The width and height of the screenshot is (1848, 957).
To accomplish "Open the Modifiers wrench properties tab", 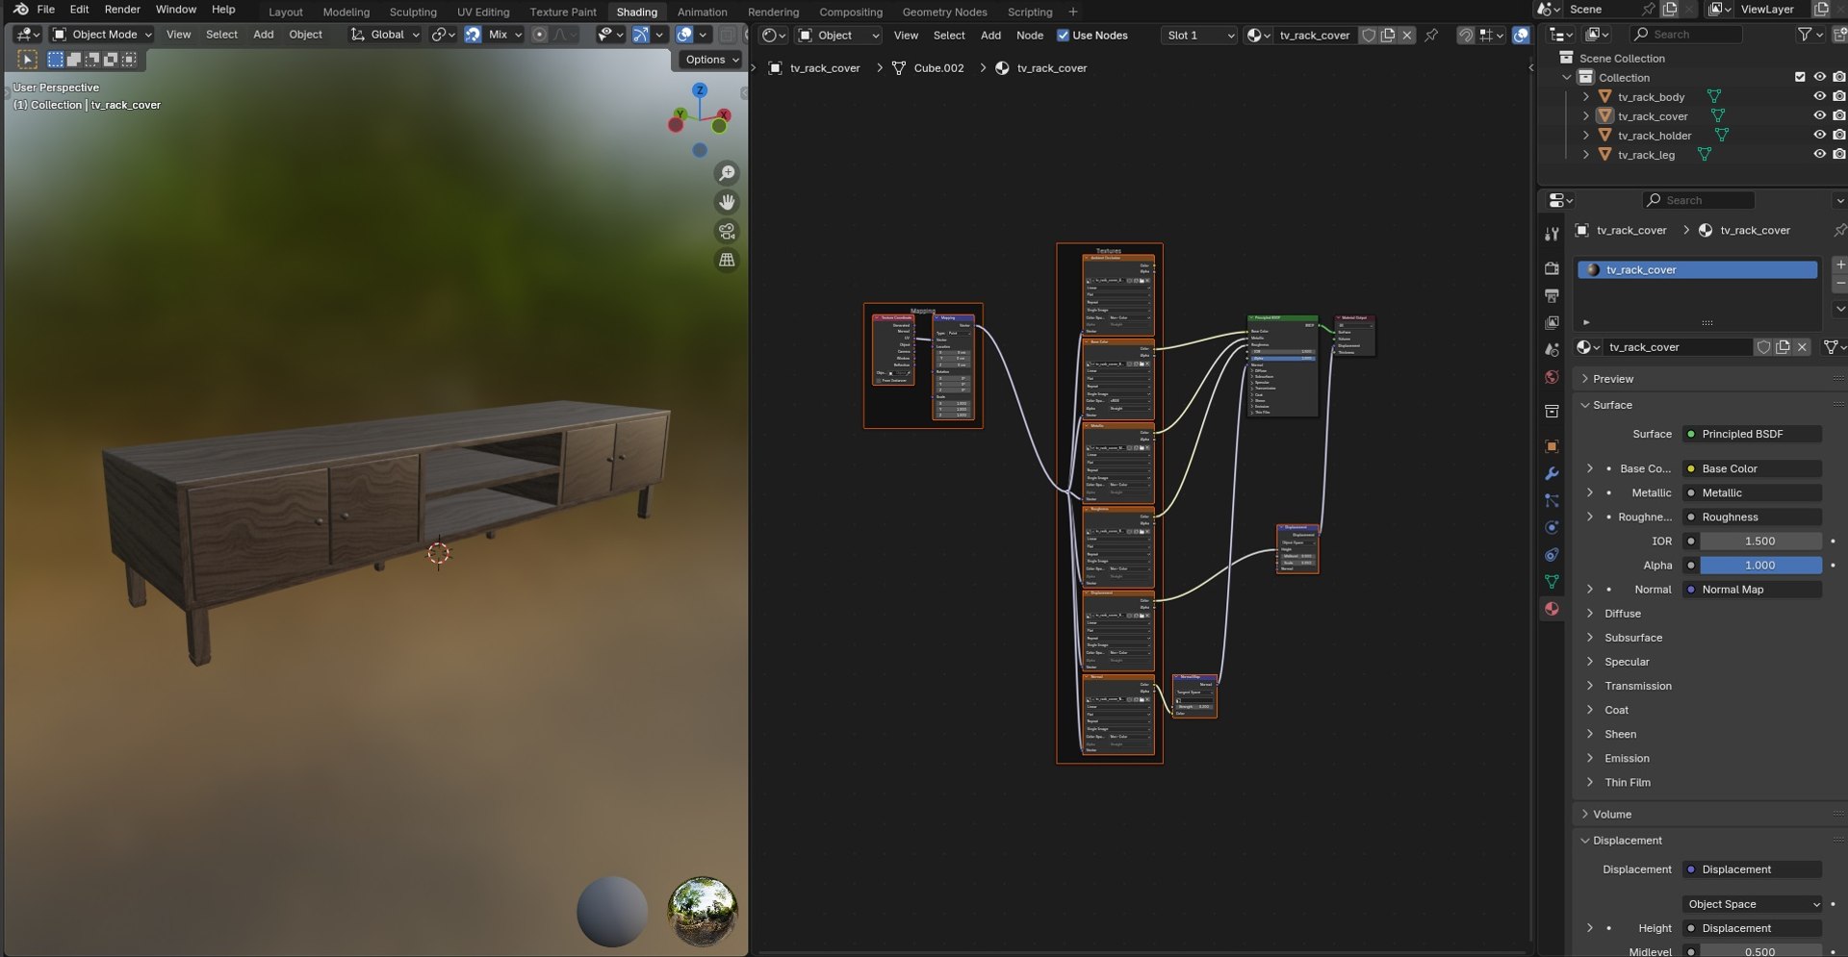I will [1552, 473].
